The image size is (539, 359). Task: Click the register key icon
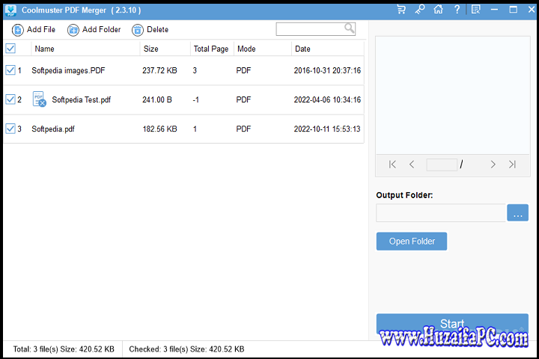pyautogui.click(x=420, y=9)
